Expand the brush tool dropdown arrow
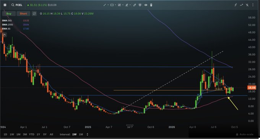The image size is (260, 139). pos(130,5)
